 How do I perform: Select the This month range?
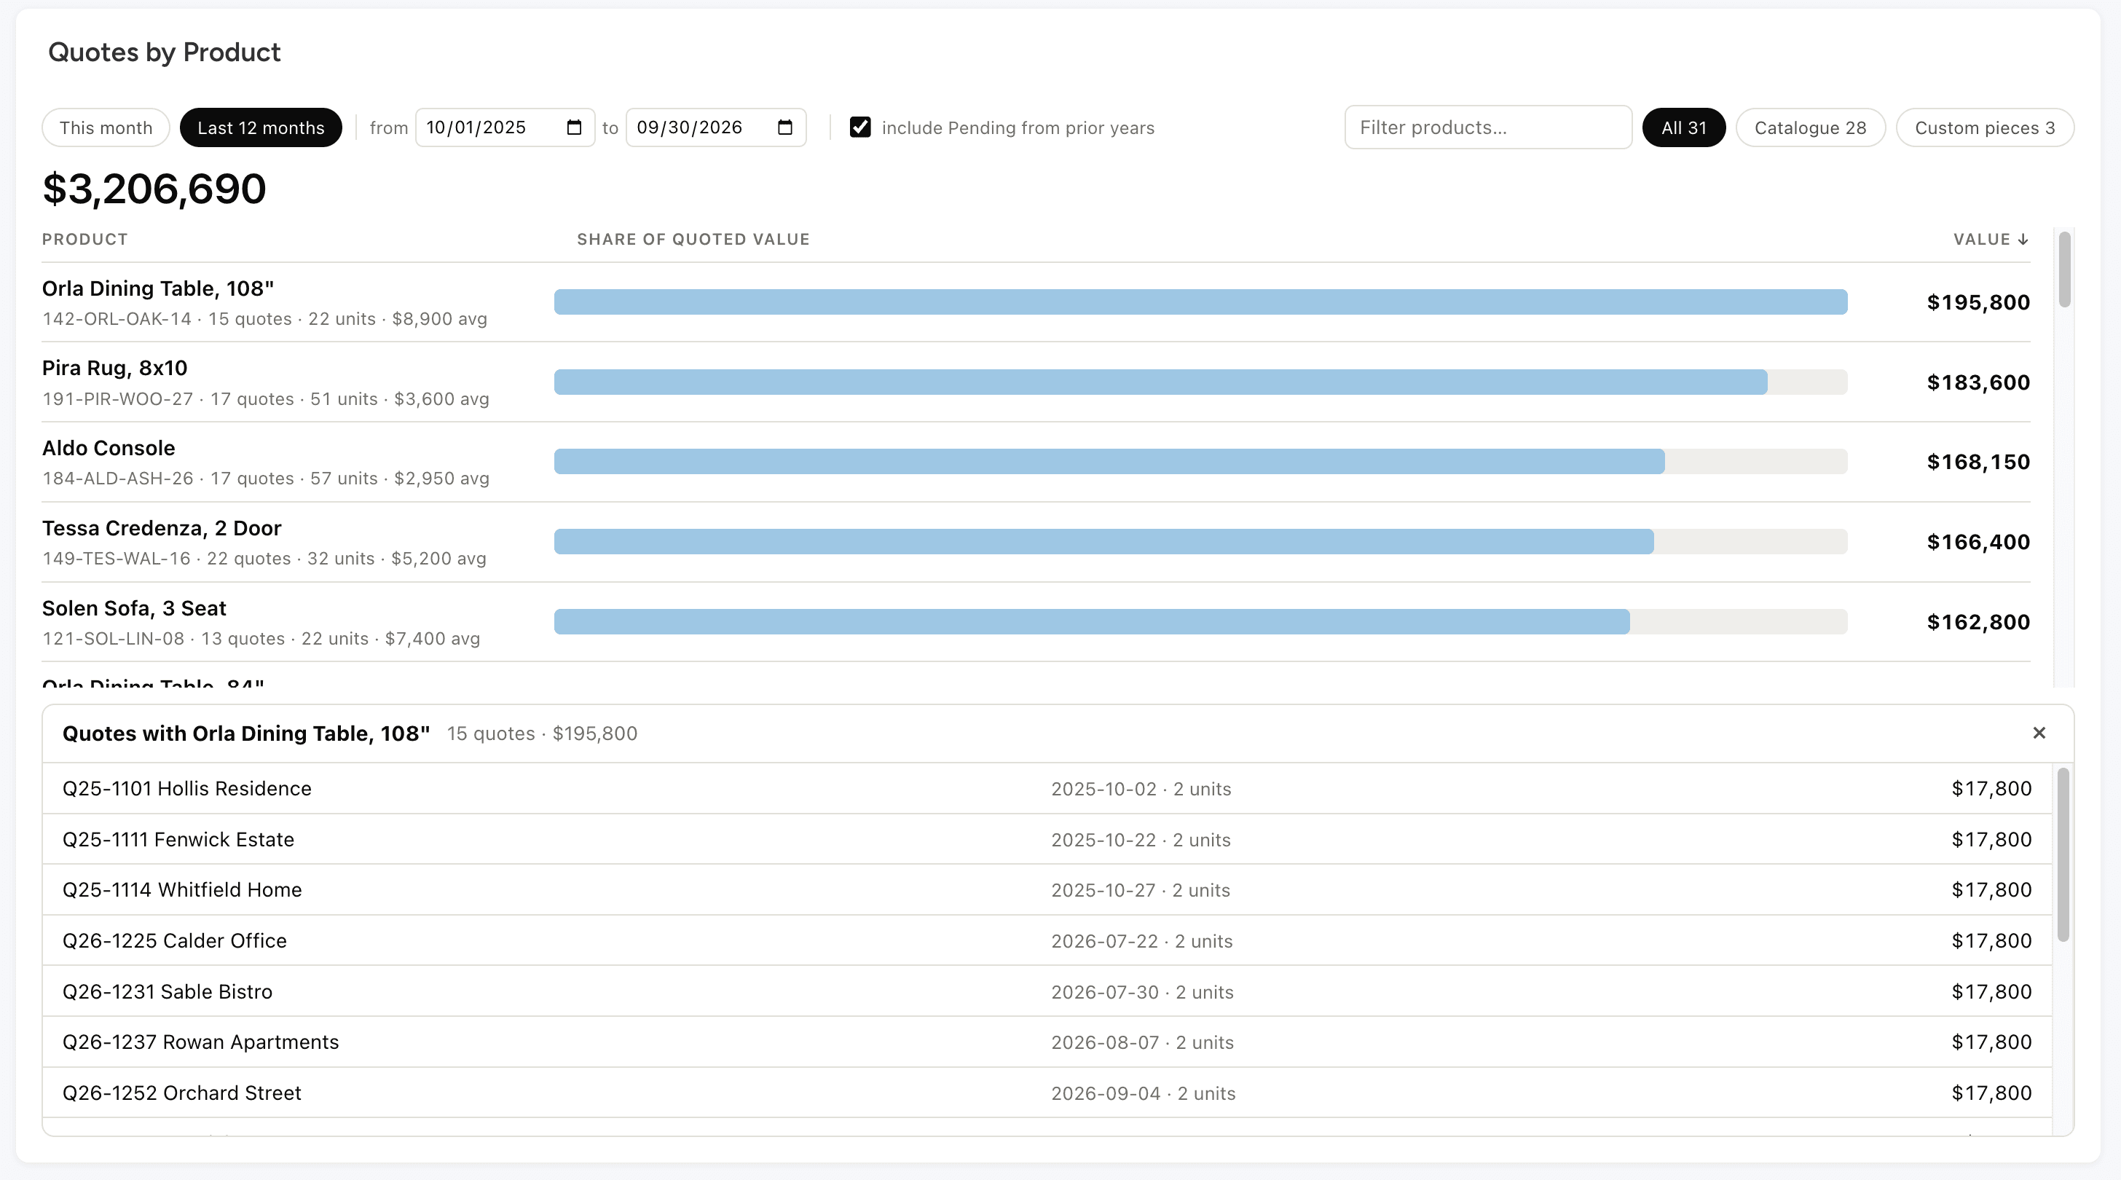pos(106,127)
